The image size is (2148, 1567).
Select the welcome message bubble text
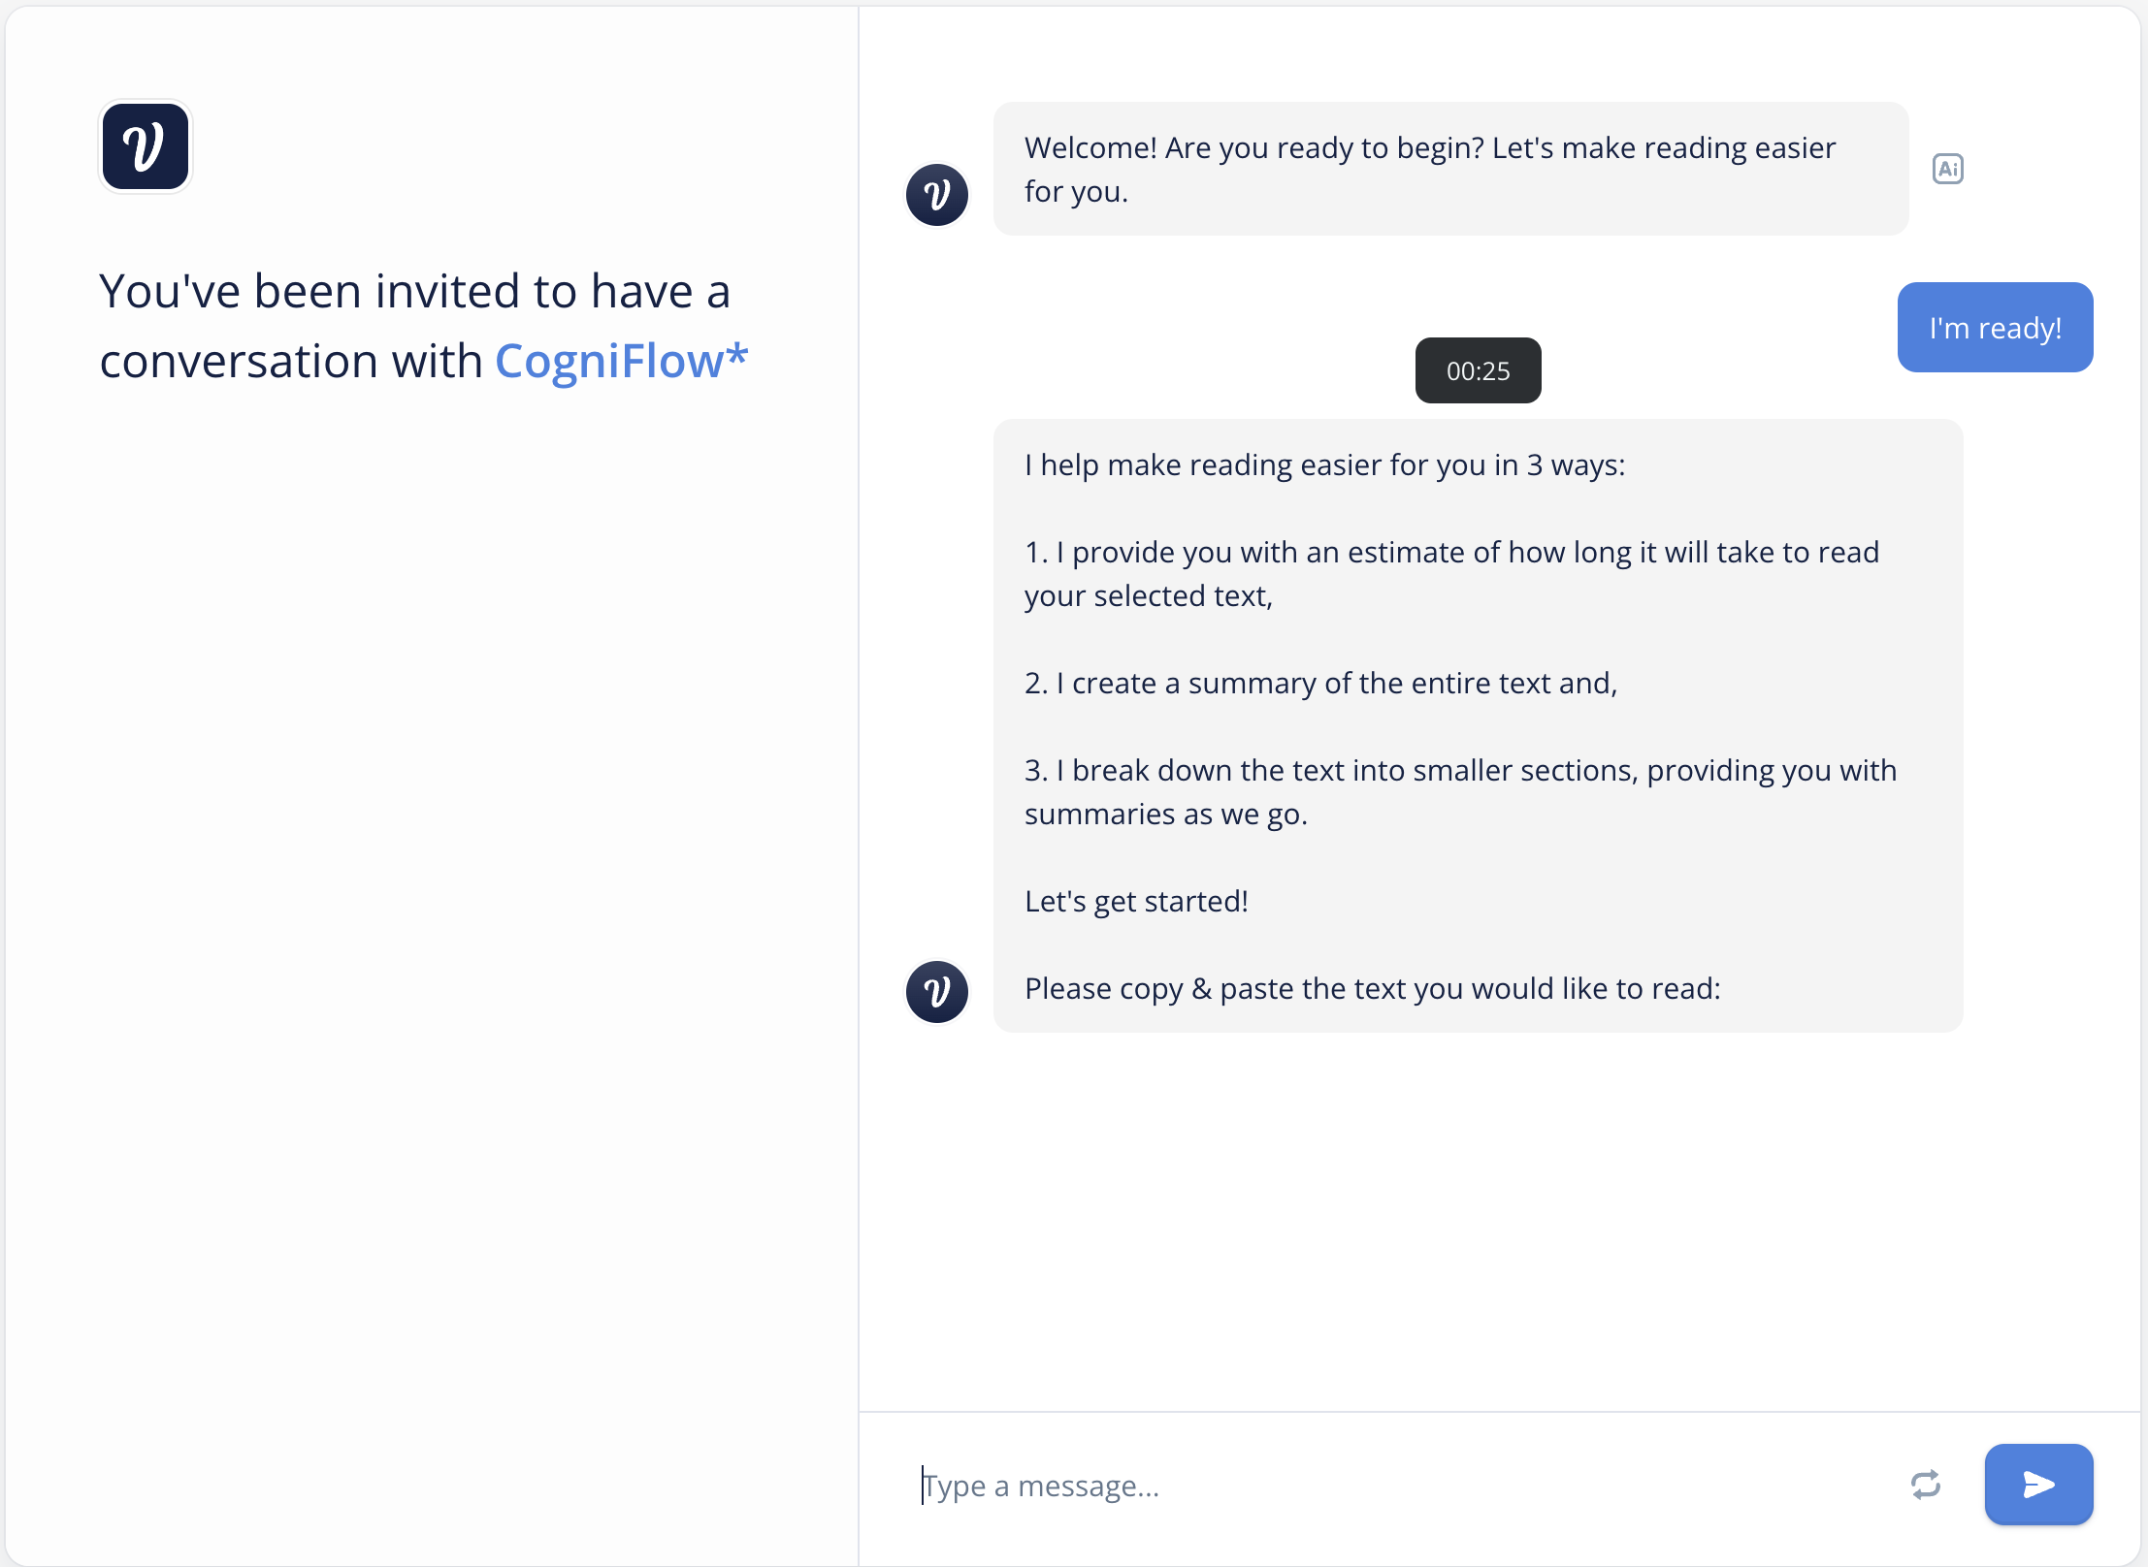click(1450, 169)
